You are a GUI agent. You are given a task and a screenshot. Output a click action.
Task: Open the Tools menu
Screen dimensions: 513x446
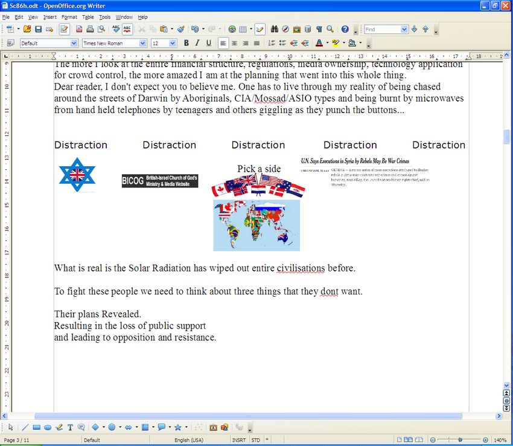[x=104, y=17]
